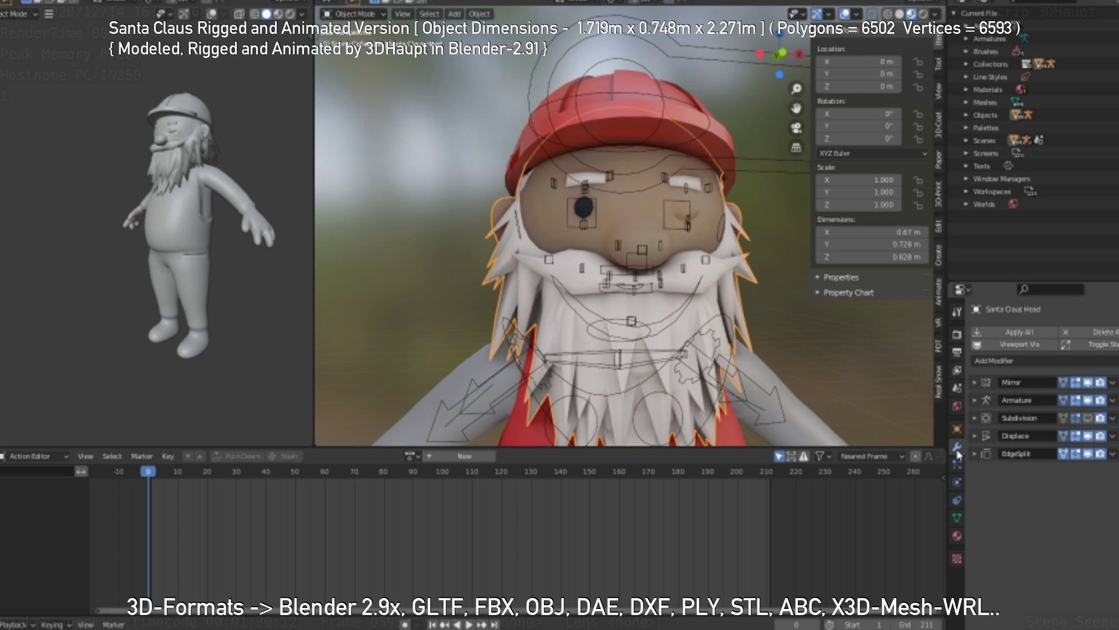Open the Object properties tab icon
Screen dimensions: 1119x630
957,429
